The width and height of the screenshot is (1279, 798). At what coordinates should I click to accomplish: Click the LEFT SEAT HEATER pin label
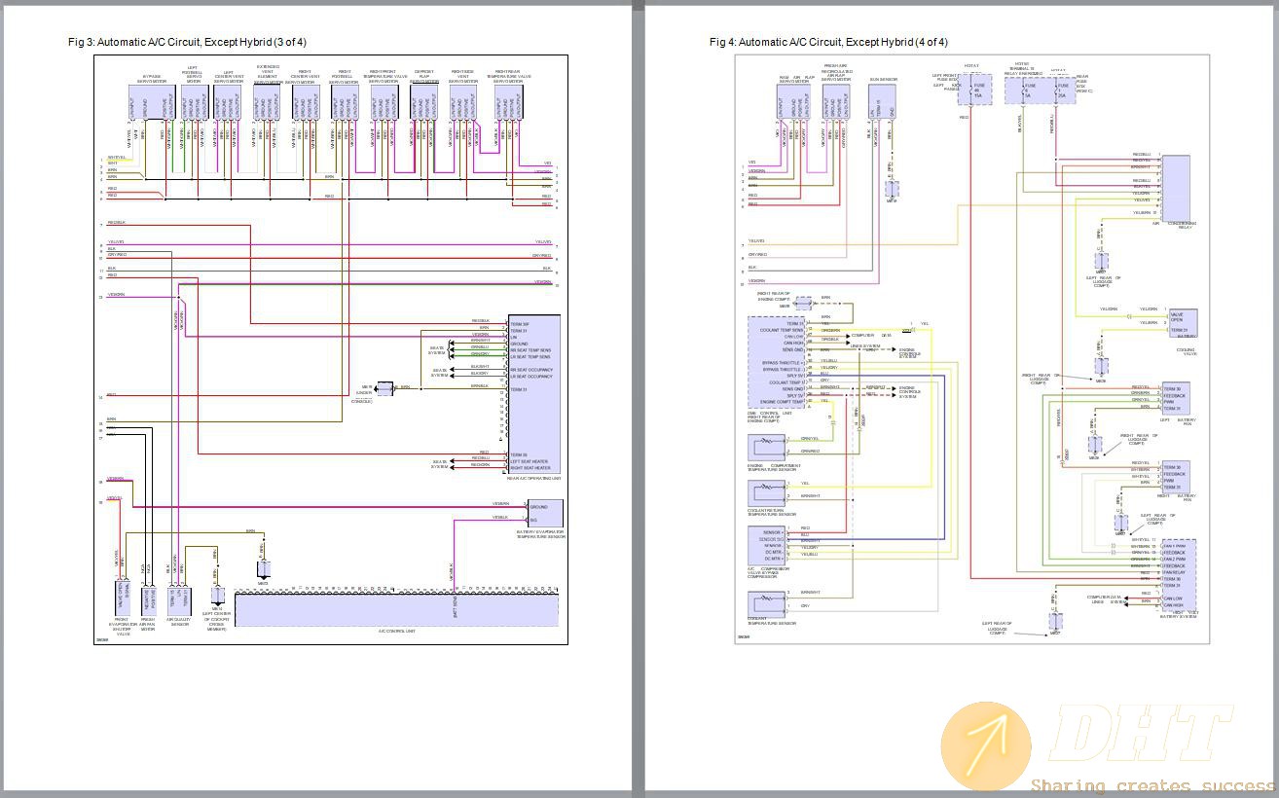click(530, 460)
